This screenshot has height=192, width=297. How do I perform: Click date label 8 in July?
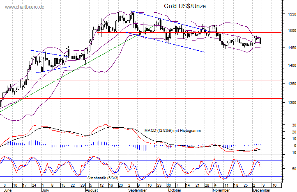(53, 185)
